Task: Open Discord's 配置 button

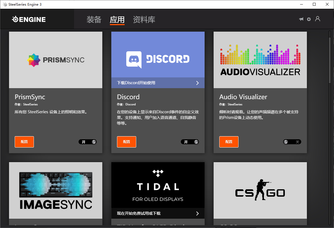Action: (x=127, y=142)
